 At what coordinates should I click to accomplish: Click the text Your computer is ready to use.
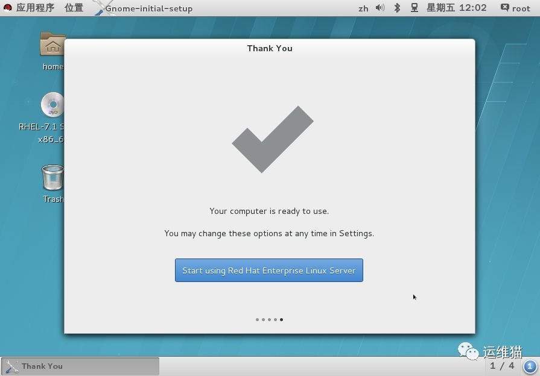click(x=269, y=211)
